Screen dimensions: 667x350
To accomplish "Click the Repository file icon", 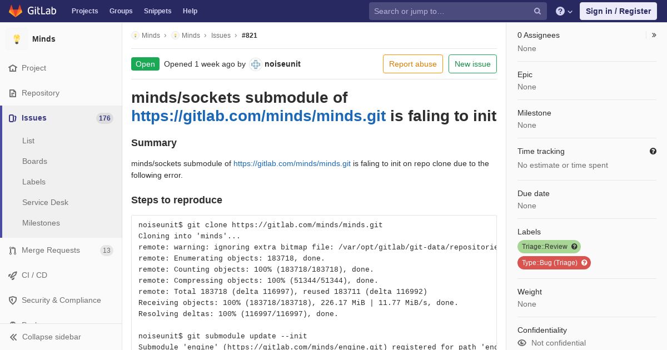I will pos(13,93).
